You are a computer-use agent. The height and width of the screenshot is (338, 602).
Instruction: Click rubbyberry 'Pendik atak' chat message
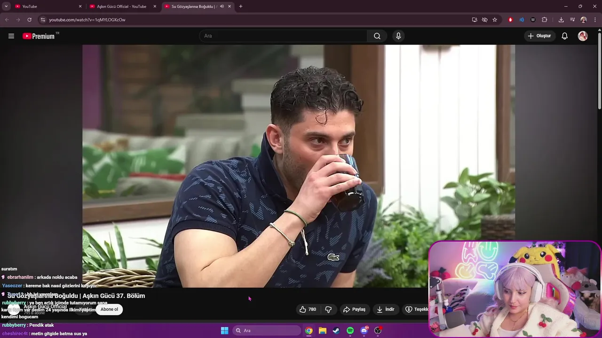[28, 325]
